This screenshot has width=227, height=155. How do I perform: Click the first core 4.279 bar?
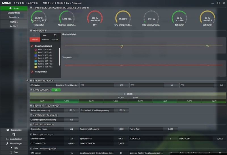[x=42, y=101]
